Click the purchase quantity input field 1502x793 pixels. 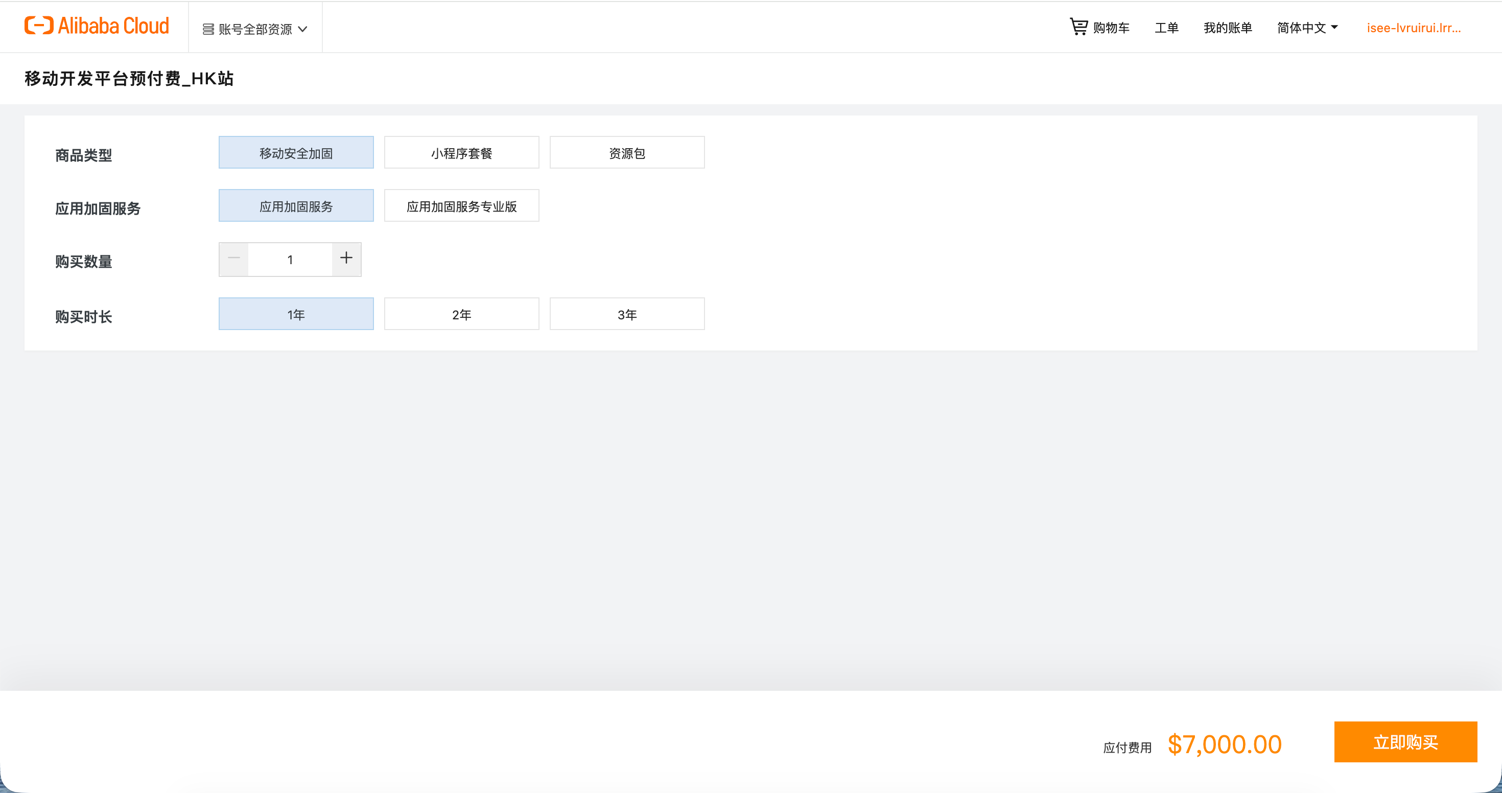(290, 260)
